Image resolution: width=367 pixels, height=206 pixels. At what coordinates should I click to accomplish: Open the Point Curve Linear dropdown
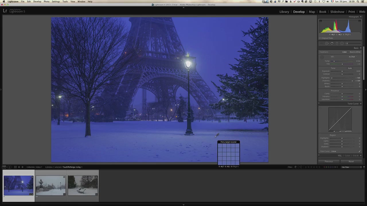tap(335, 151)
